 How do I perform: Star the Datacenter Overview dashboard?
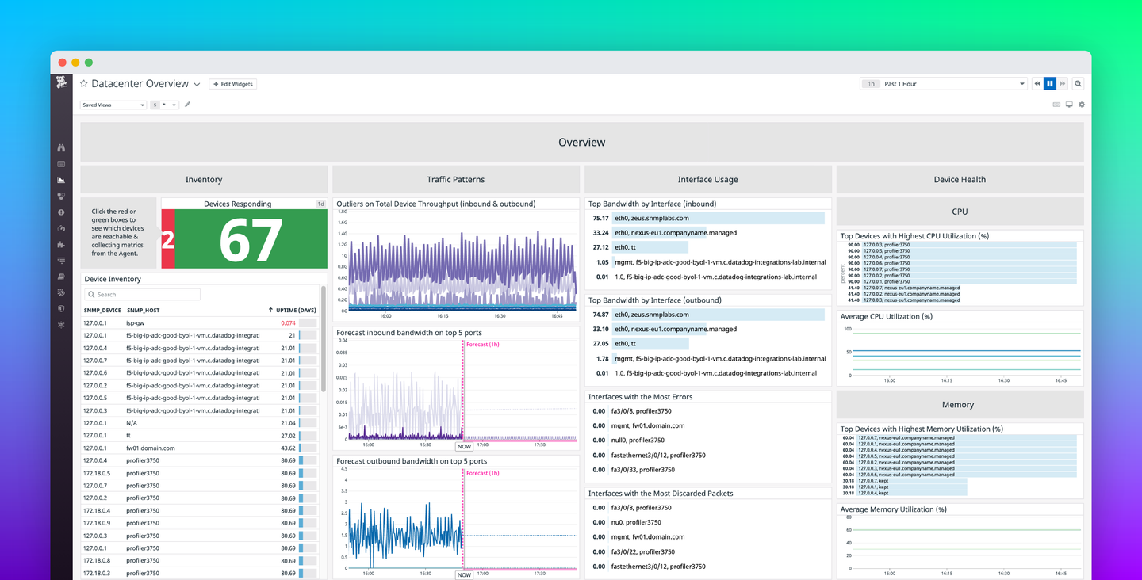pos(84,84)
